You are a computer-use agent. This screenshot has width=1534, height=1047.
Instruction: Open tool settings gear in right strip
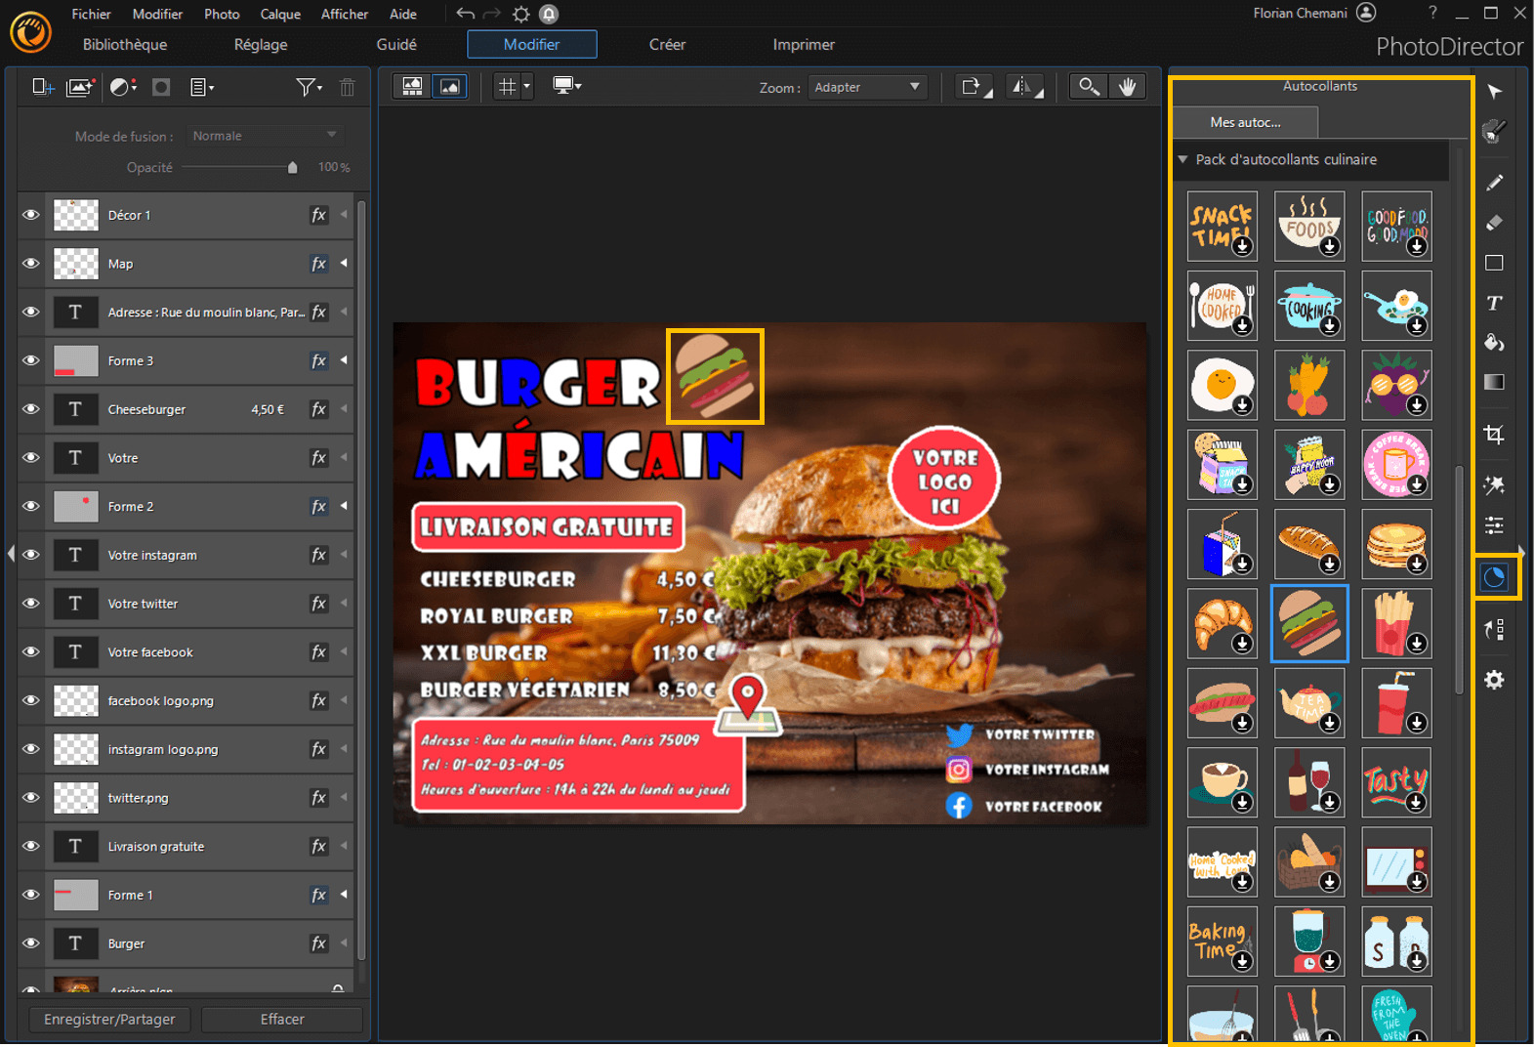1494,680
